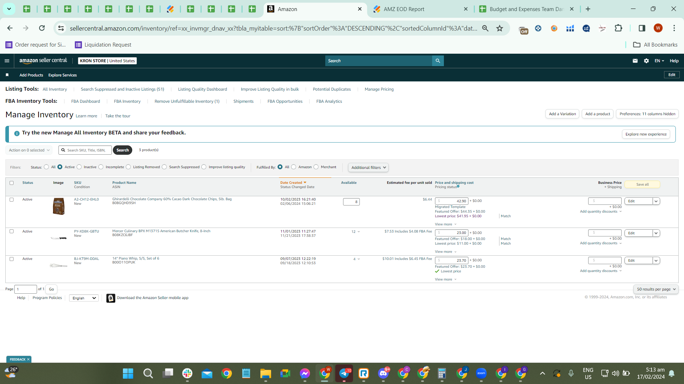Select the Search Suppressed status filter
Image resolution: width=684 pixels, height=384 pixels.
point(164,167)
